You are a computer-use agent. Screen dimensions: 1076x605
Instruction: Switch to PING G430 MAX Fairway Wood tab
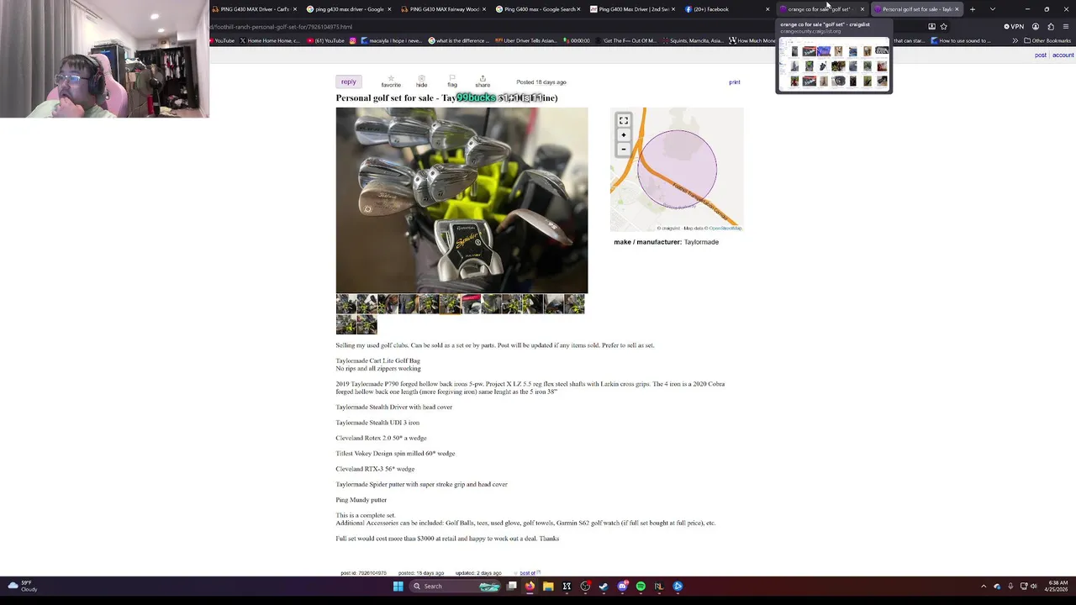coord(443,9)
